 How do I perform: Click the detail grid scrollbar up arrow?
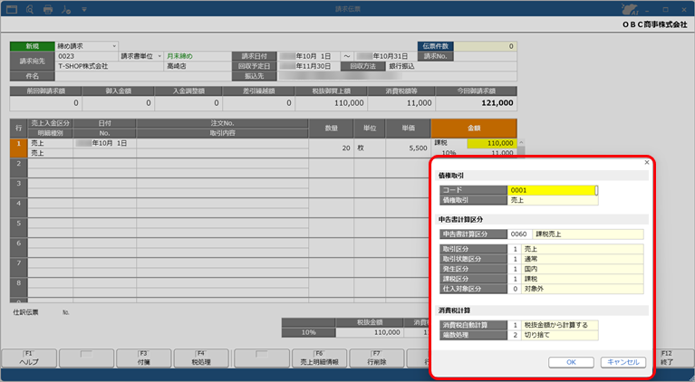pyautogui.click(x=521, y=142)
